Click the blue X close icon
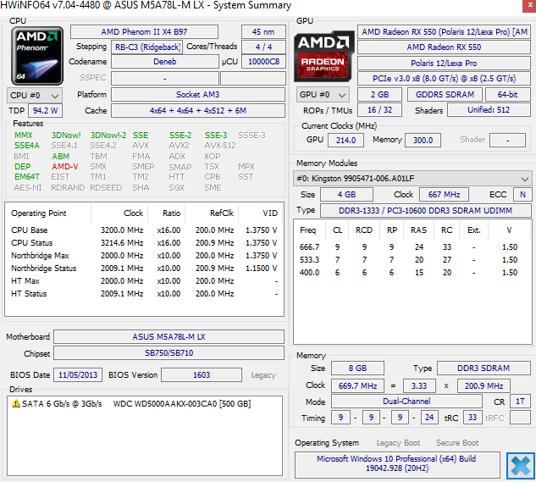The height and width of the screenshot is (482, 536). [520, 466]
